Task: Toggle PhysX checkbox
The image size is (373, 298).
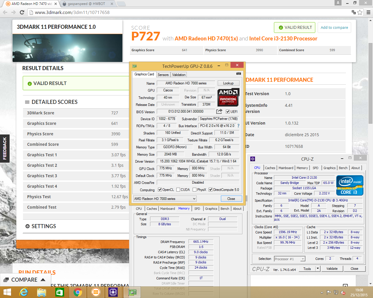Action: 194,190
